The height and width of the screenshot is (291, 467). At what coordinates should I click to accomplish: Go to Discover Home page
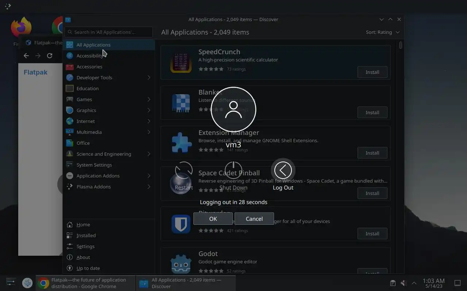click(109, 224)
